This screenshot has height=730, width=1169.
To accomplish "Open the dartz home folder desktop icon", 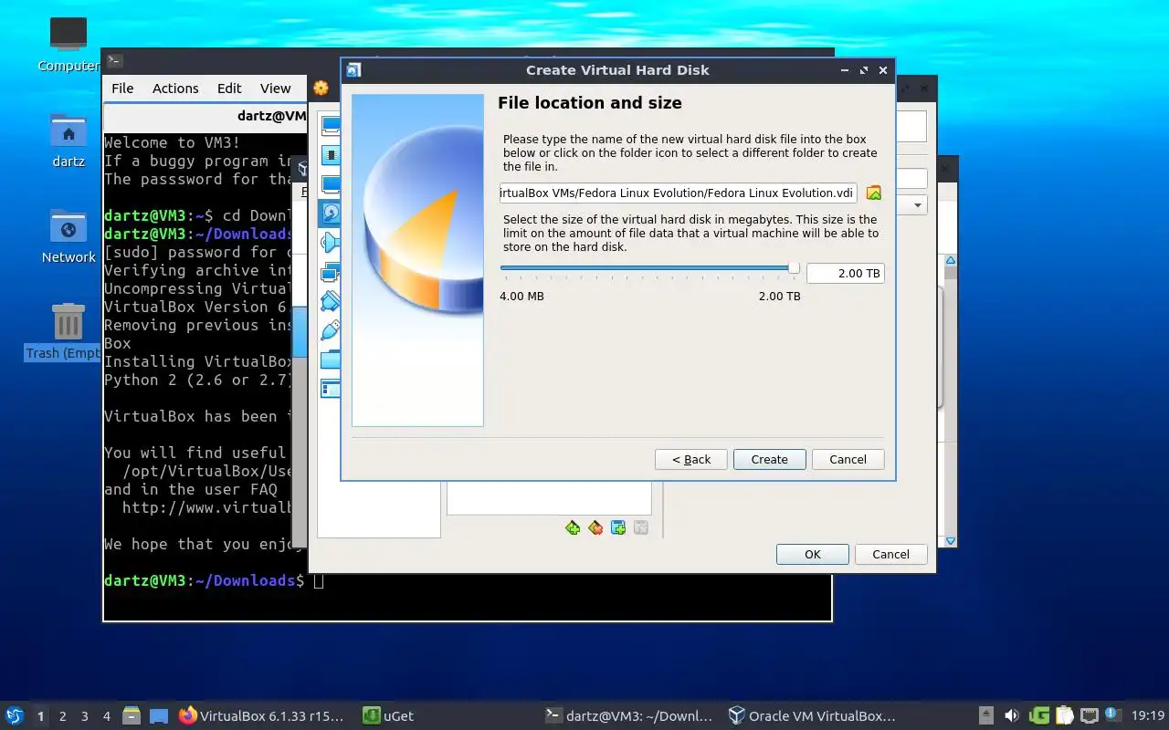I will [x=68, y=141].
